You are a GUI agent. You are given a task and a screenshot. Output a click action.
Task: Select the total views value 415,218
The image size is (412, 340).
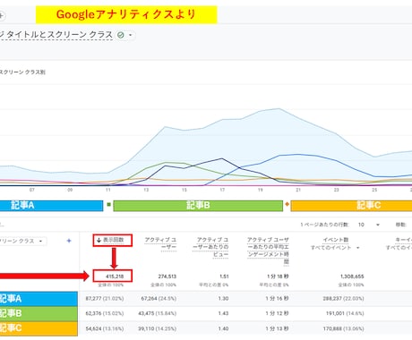[x=115, y=276]
